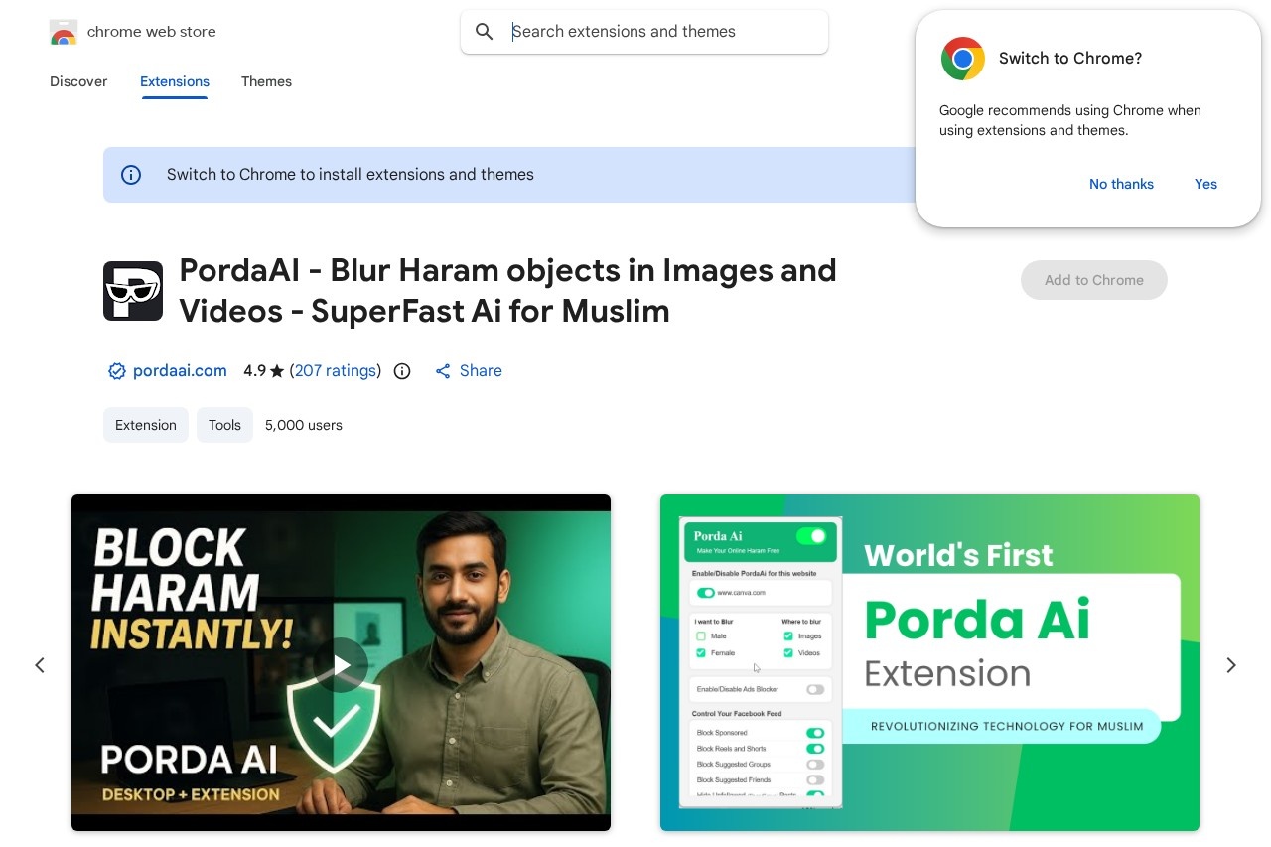Click the search magnifying glass icon
The image size is (1271, 847).
484,31
